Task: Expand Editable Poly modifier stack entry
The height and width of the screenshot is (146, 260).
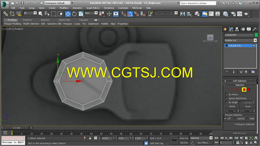Action: click(227, 45)
